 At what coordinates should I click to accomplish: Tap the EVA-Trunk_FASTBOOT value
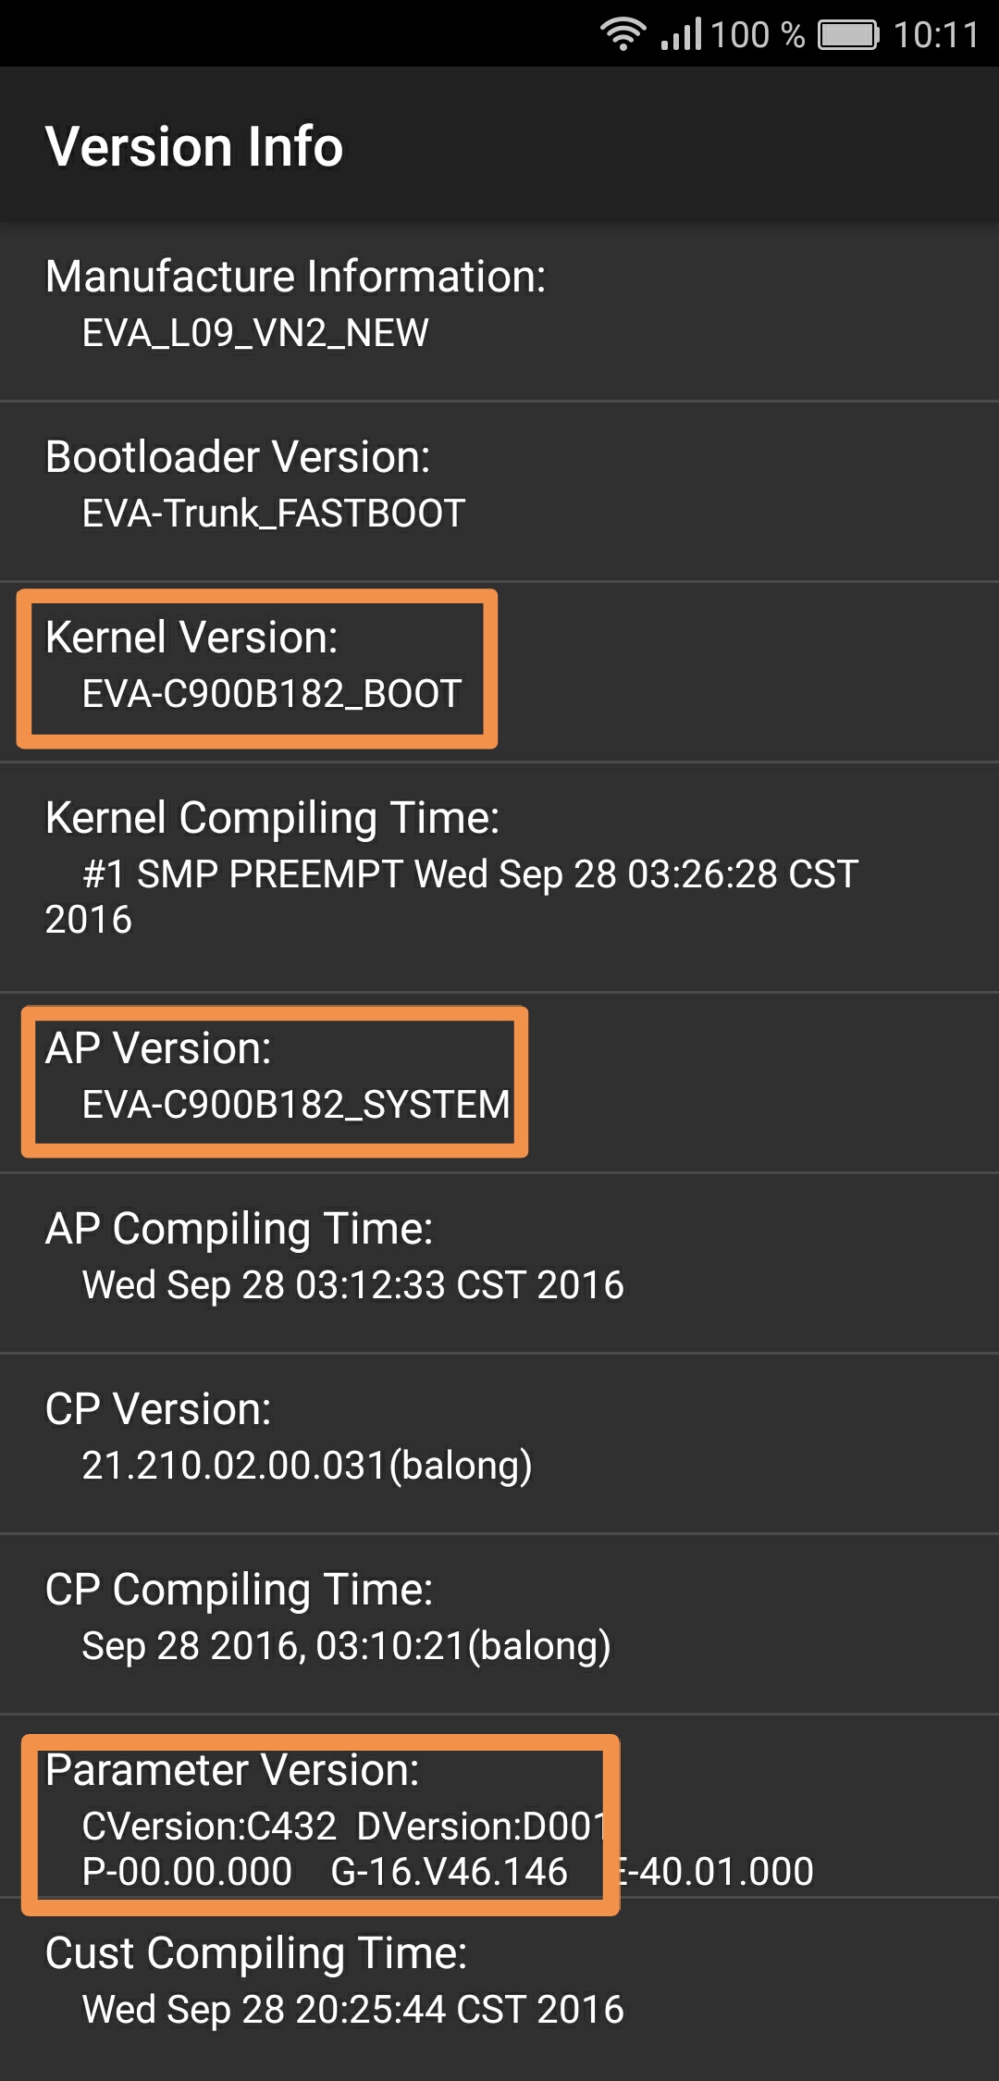(273, 514)
